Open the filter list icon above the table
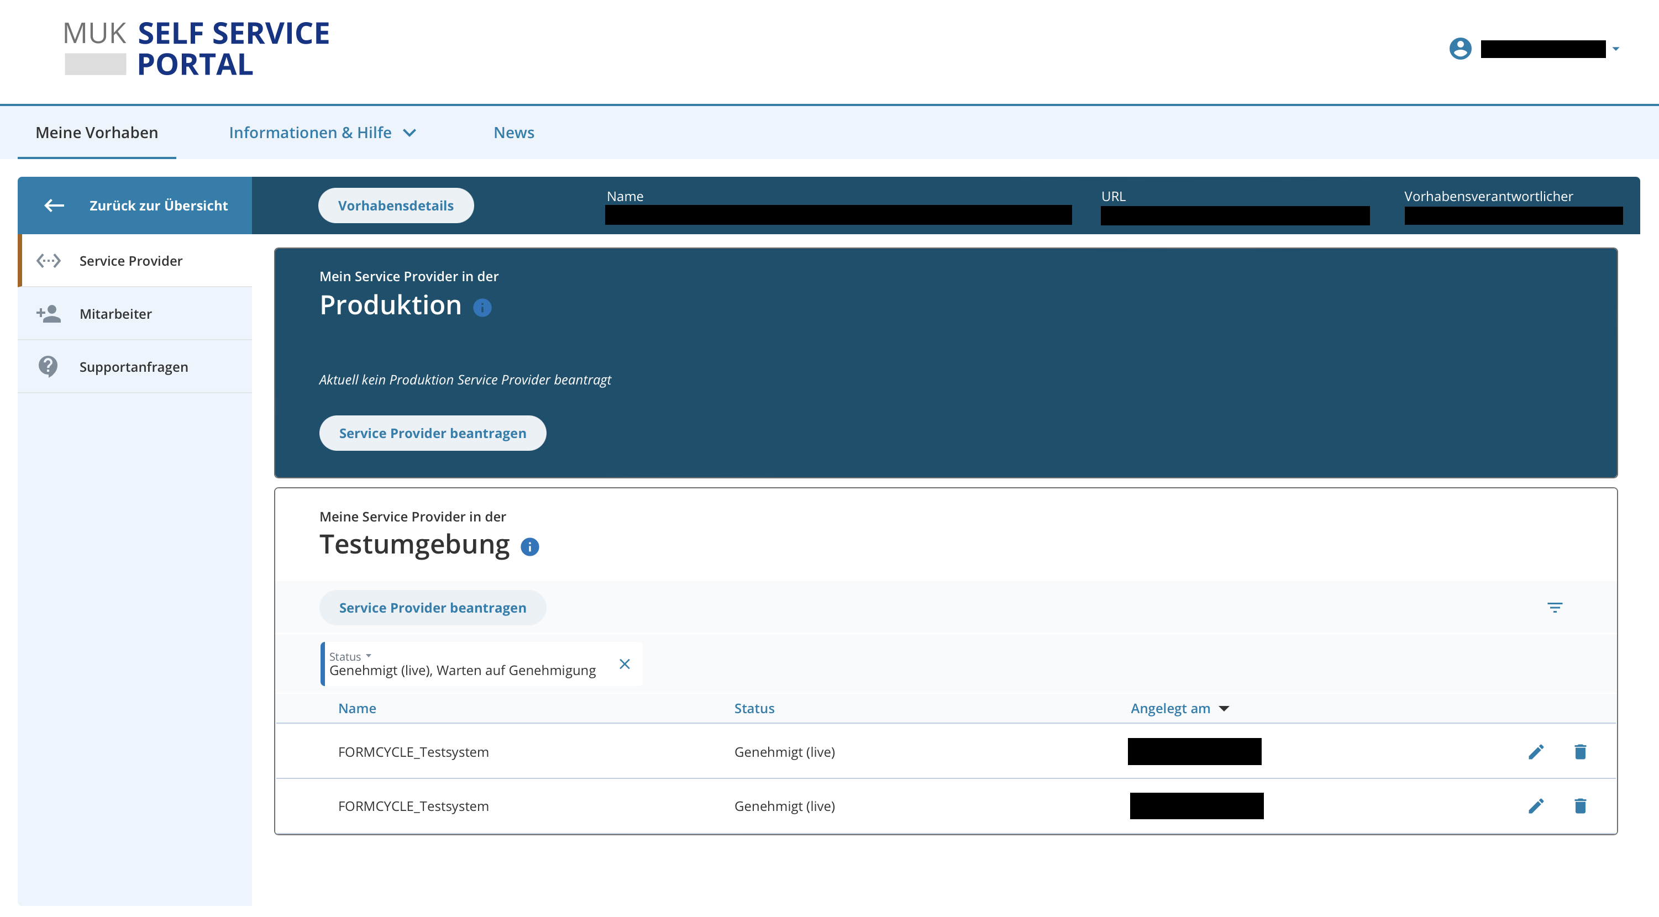 coord(1554,607)
